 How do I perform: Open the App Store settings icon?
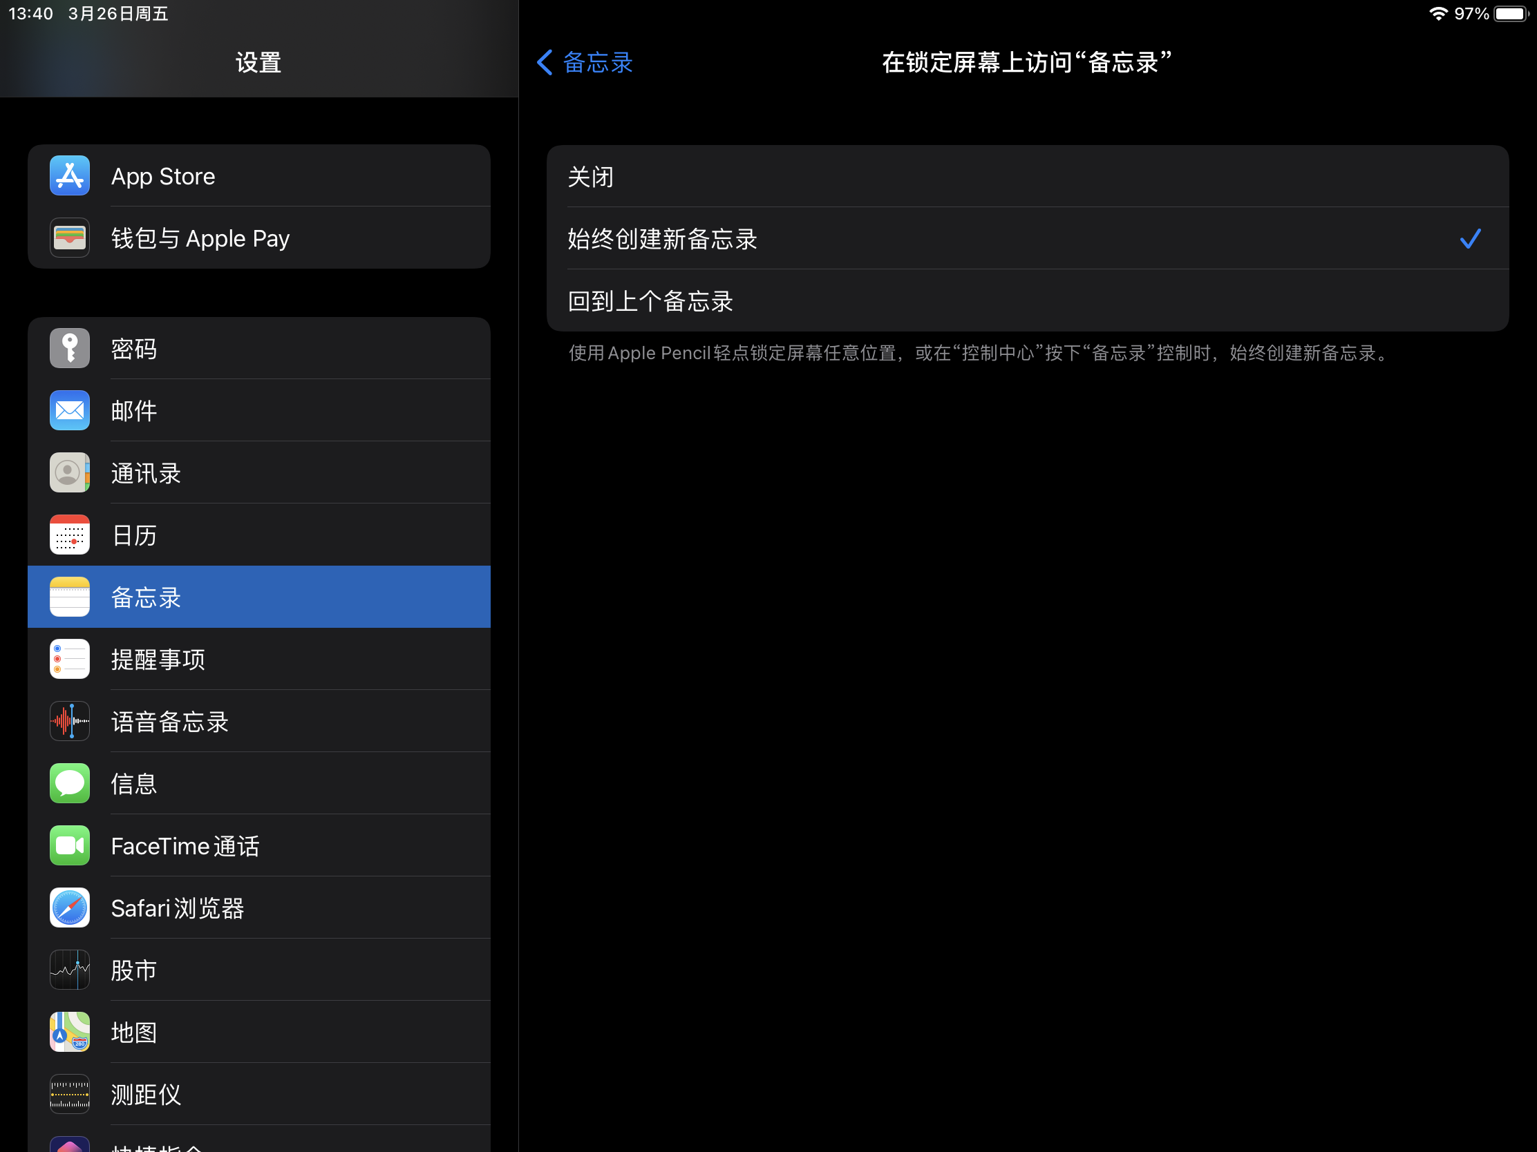point(70,175)
